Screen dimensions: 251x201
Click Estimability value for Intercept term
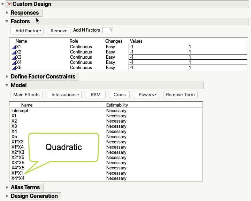click(116, 111)
